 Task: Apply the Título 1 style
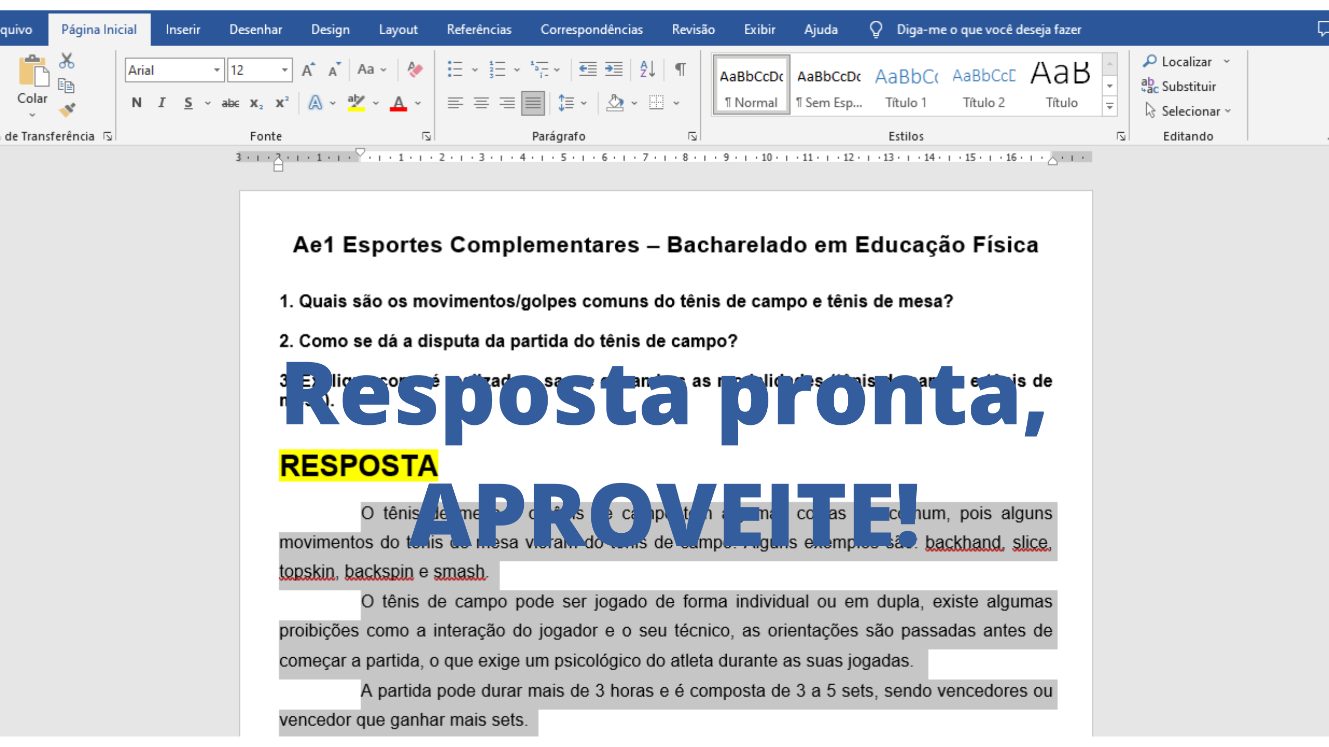906,85
